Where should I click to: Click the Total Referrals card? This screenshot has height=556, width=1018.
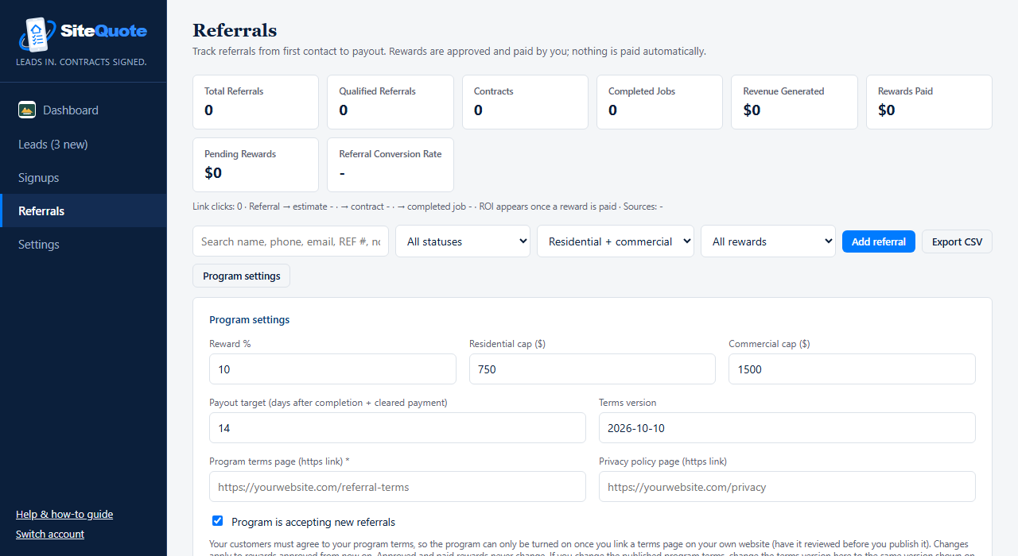[x=255, y=102]
